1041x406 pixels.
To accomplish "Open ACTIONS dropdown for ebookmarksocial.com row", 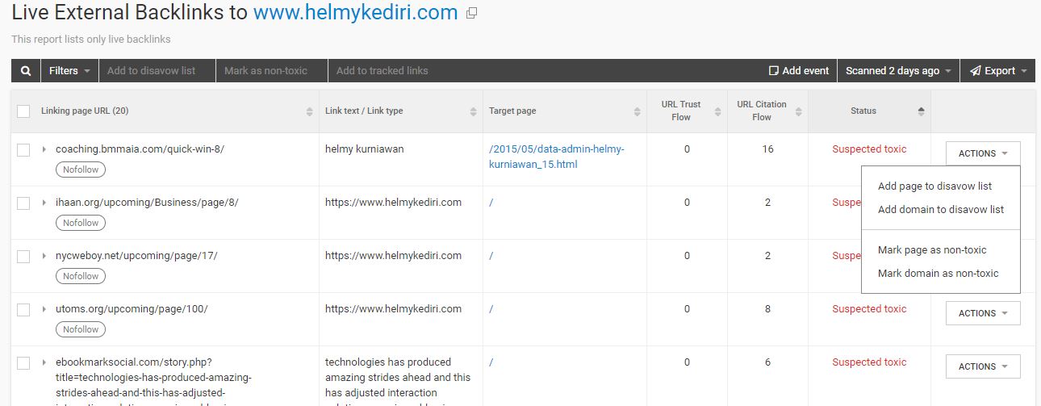I will click(x=983, y=366).
